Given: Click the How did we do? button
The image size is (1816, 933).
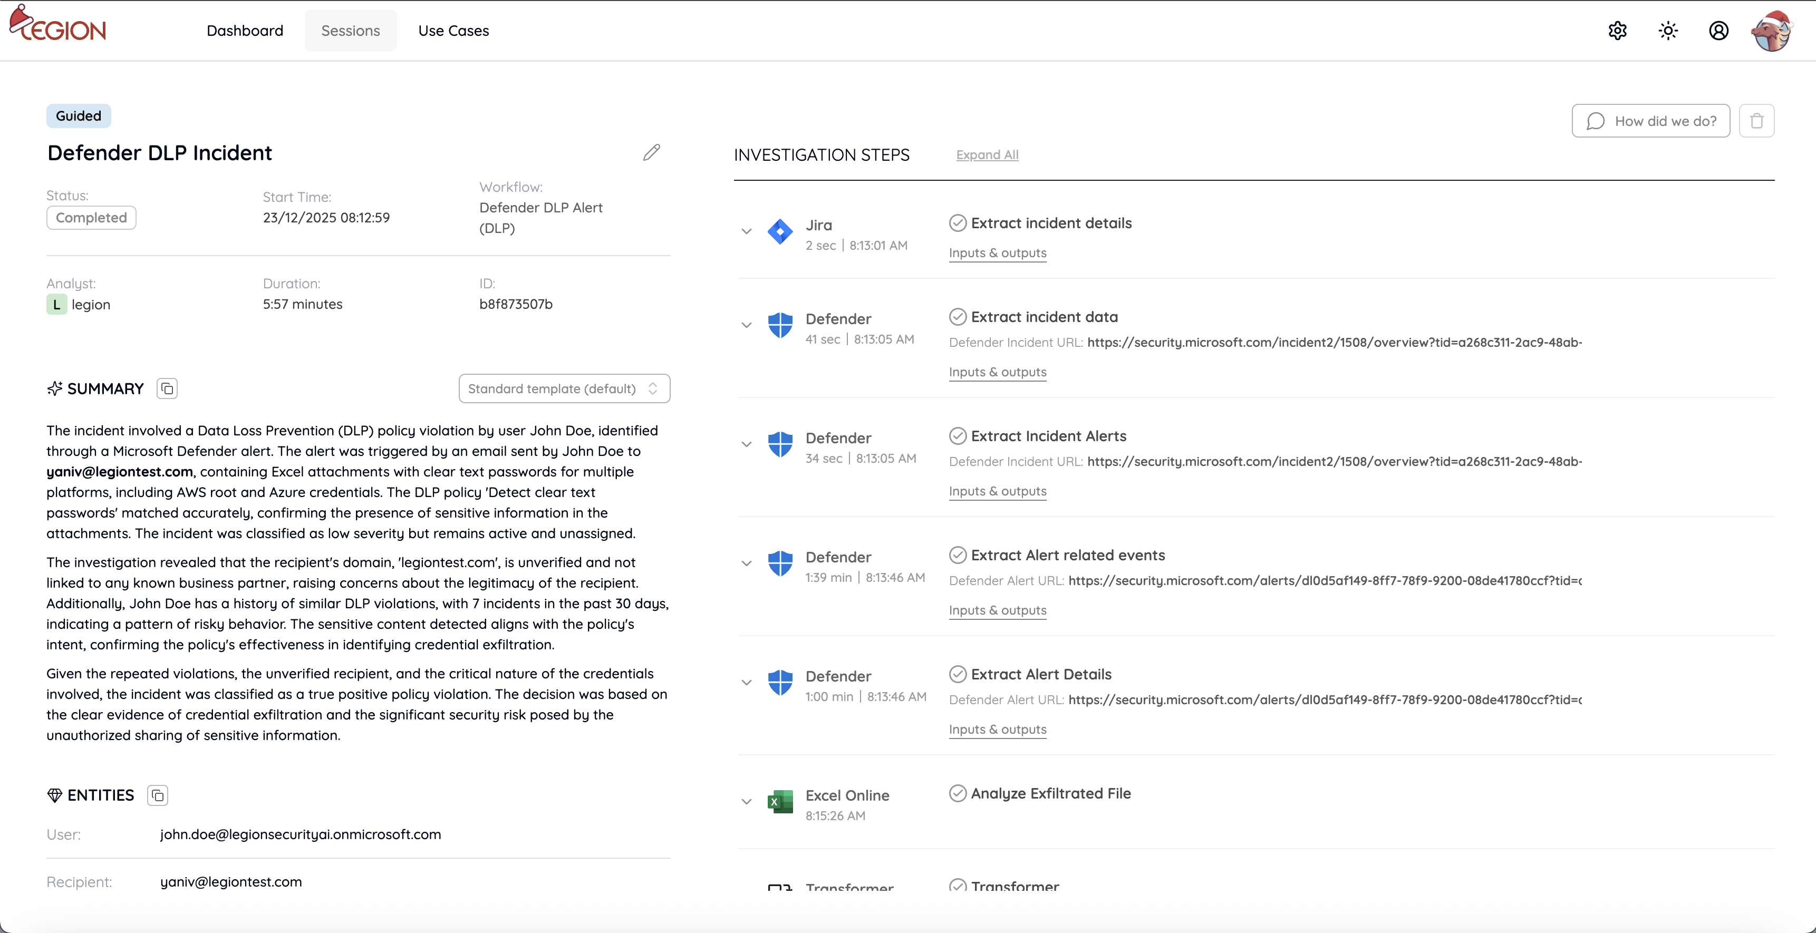Looking at the screenshot, I should (1650, 121).
